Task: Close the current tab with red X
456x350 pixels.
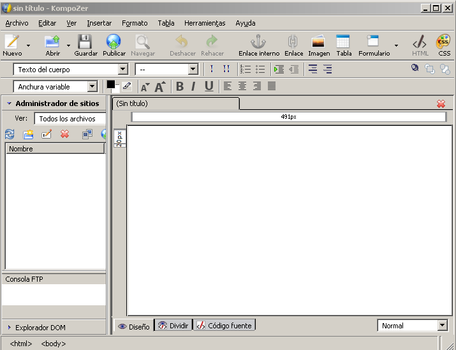Action: (x=441, y=103)
